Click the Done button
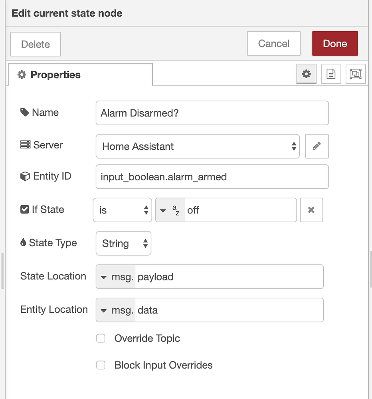The width and height of the screenshot is (372, 399). [335, 43]
